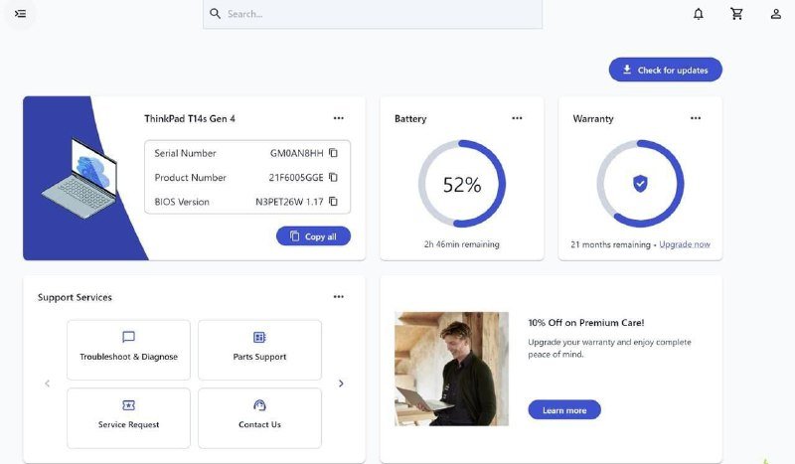The image size is (795, 464).
Task: Open Troubleshoot & Diagnose tile
Action: pyautogui.click(x=128, y=349)
